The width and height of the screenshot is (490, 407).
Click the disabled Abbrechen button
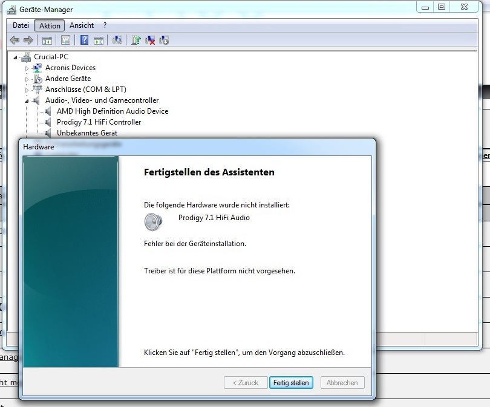(342, 383)
